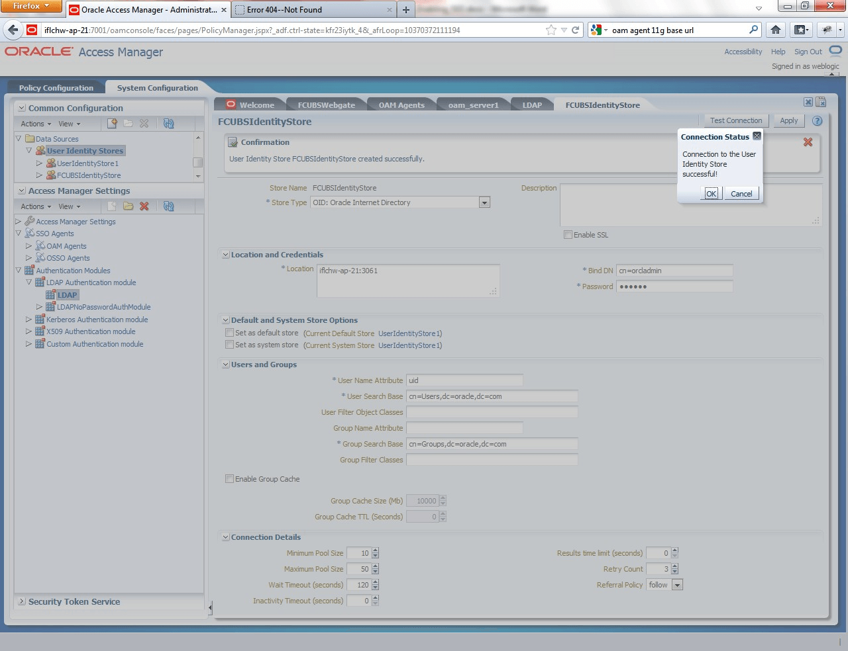Viewport: 848px width, 651px height.
Task: Select FCUBSIdentityStore in the Data Sources tree
Action: pyautogui.click(x=89, y=175)
